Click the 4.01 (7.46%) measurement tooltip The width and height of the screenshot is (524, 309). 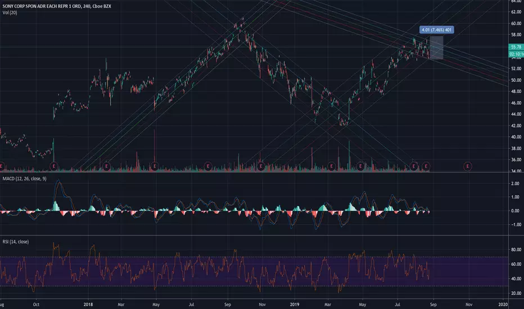436,30
